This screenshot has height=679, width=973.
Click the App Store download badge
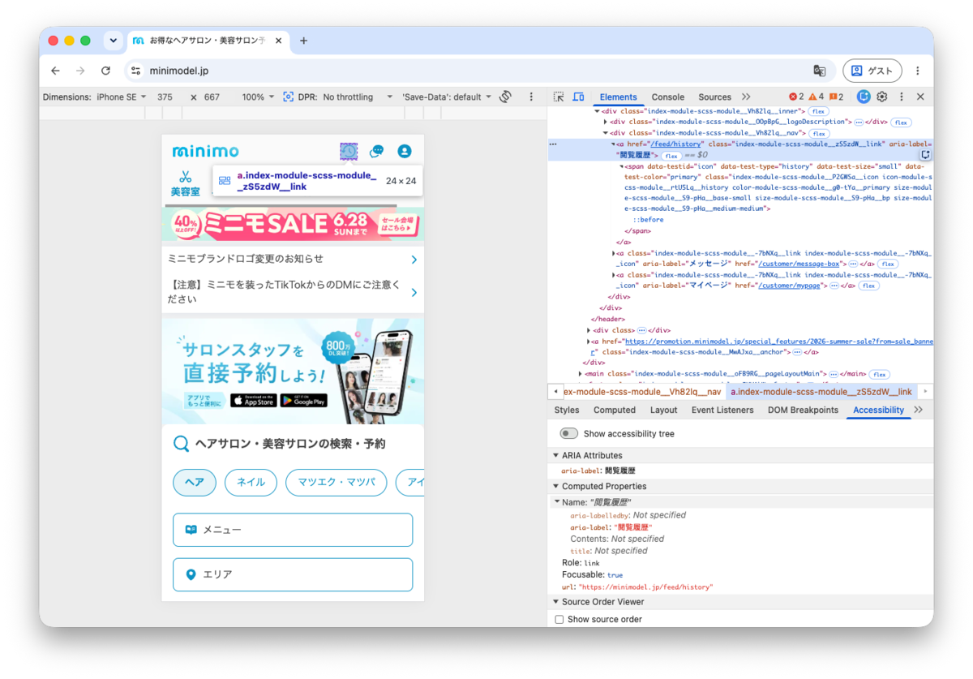tap(253, 400)
